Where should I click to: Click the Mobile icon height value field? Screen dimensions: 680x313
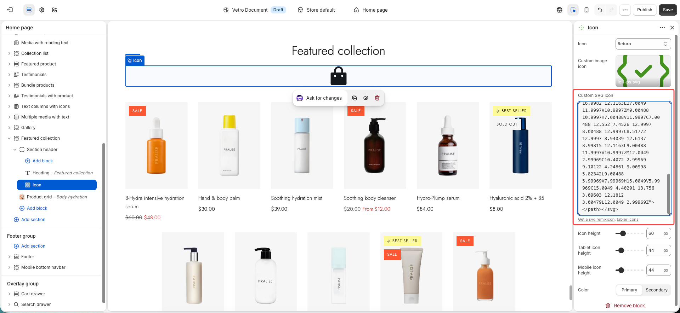(x=658, y=270)
